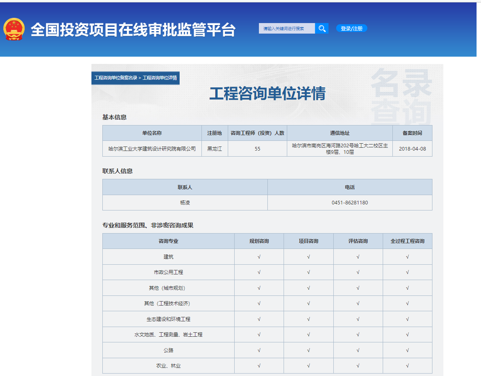The image size is (481, 376).
Task: Select the address cell starting 哈尔滨市南岗区海河路202号
Action: pyautogui.click(x=340, y=149)
